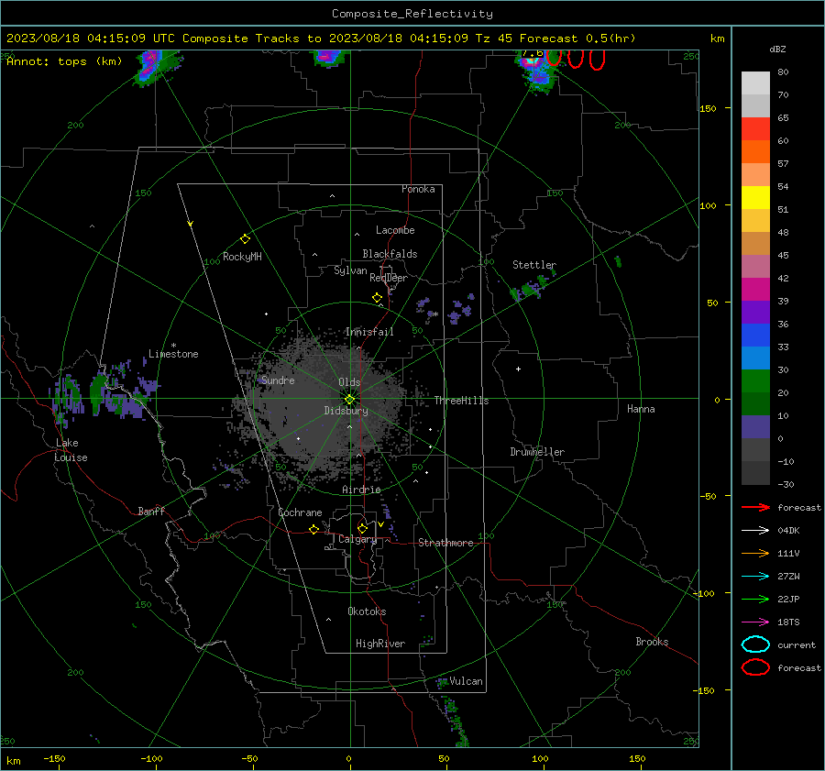825x771 pixels.
Task: Click the dBZ legend heading
Action: click(777, 50)
